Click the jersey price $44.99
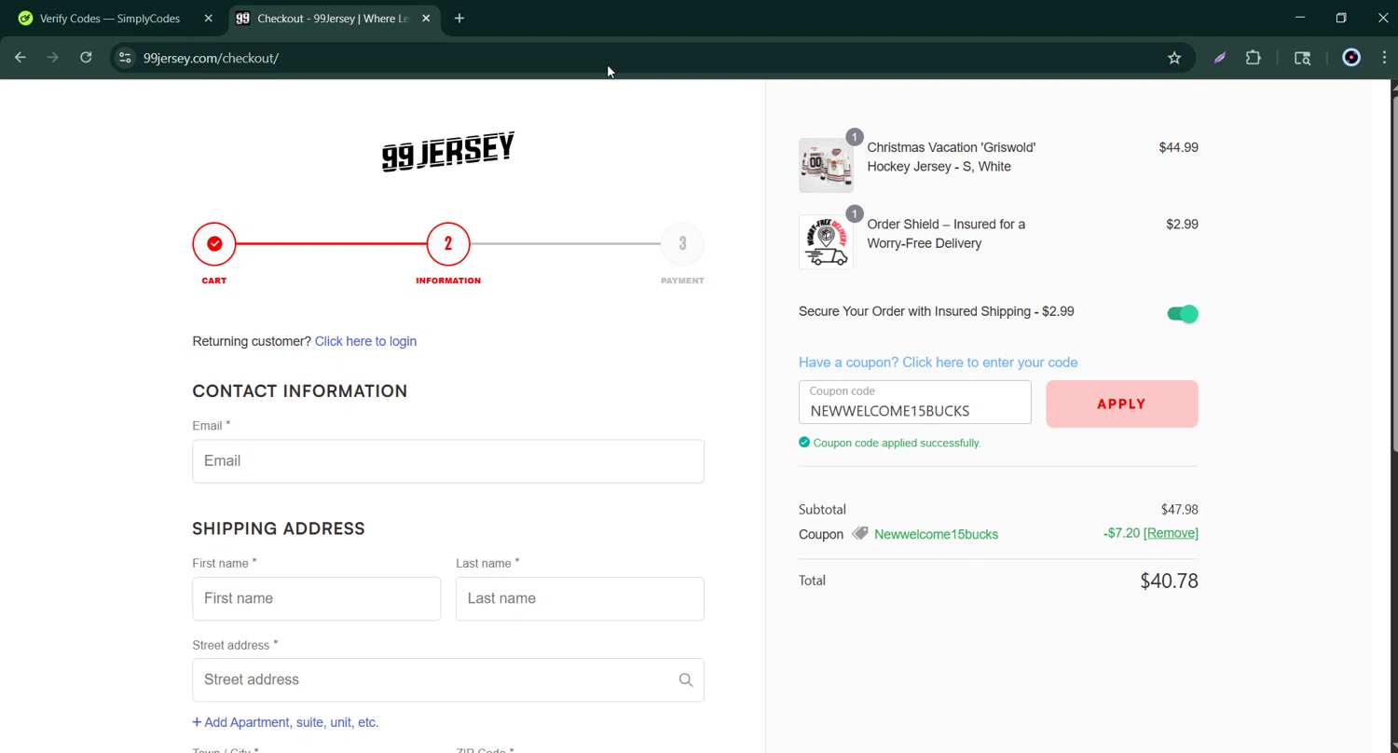1398x753 pixels. (1178, 147)
